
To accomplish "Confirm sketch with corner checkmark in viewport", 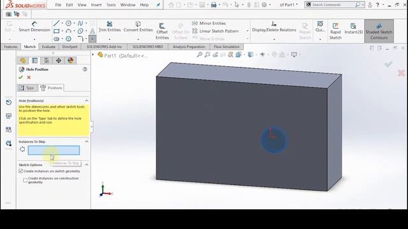I will click(388, 64).
